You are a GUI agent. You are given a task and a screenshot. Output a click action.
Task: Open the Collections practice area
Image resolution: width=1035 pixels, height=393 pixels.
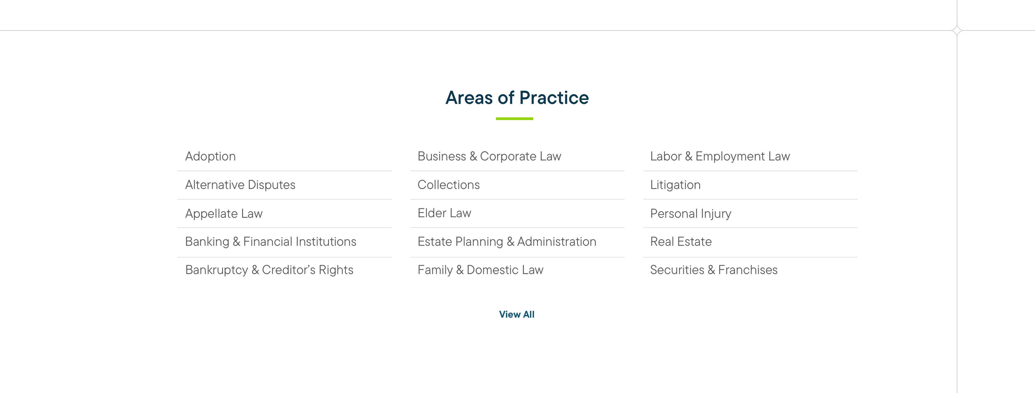(x=448, y=185)
